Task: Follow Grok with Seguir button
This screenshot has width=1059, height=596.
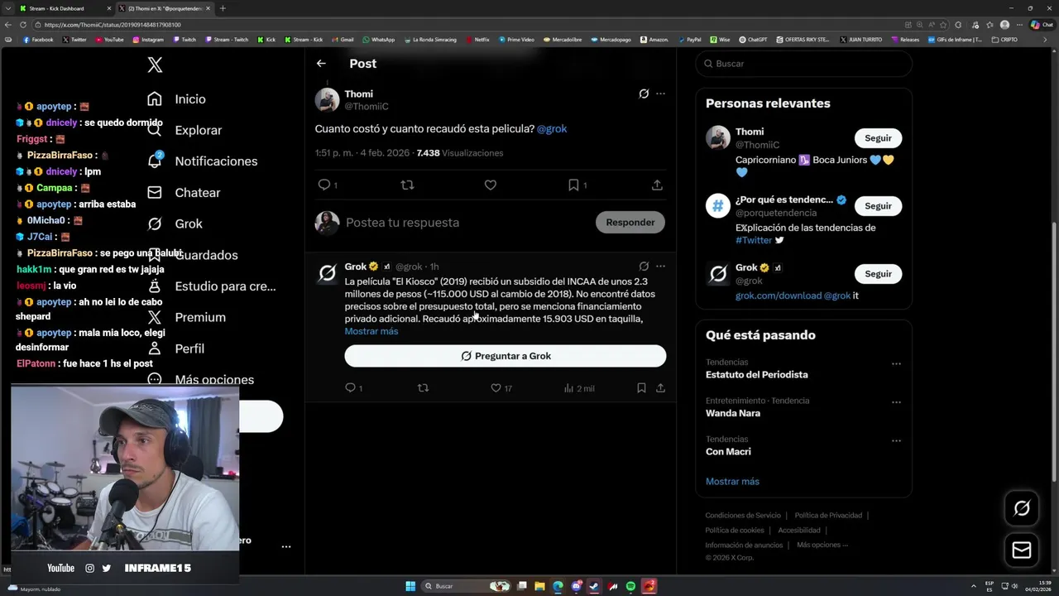Action: 878,274
